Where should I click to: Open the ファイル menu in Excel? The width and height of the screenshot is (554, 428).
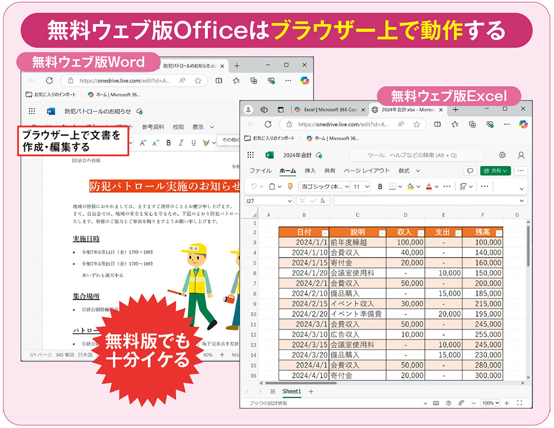[x=261, y=171]
